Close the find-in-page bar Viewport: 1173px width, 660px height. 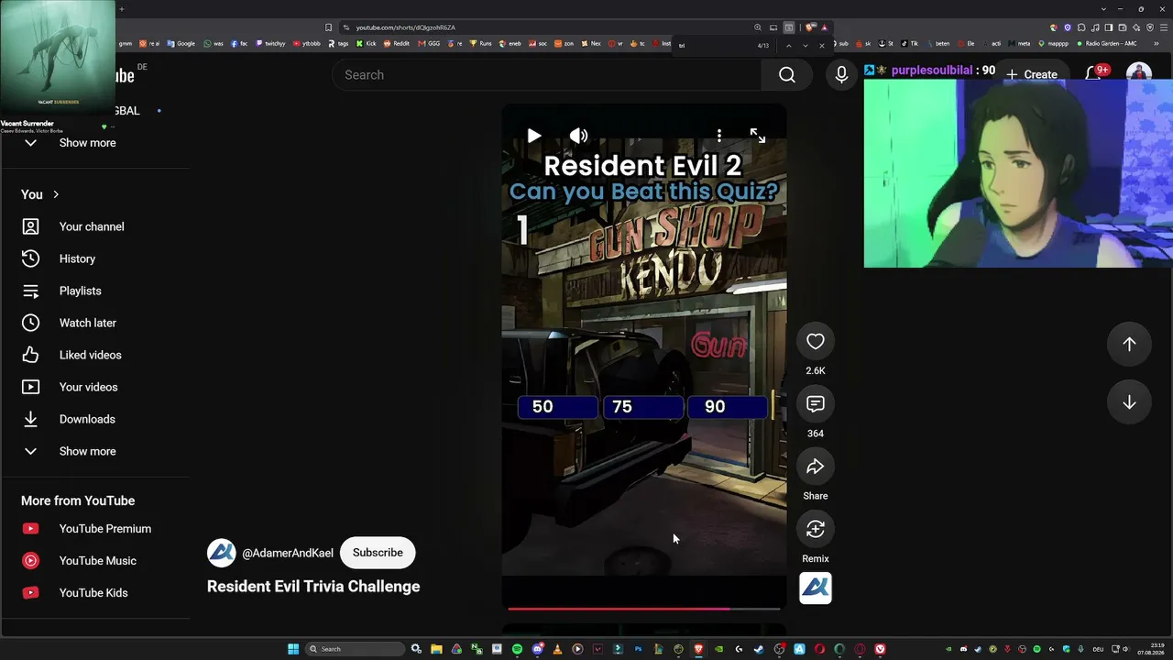[822, 45]
